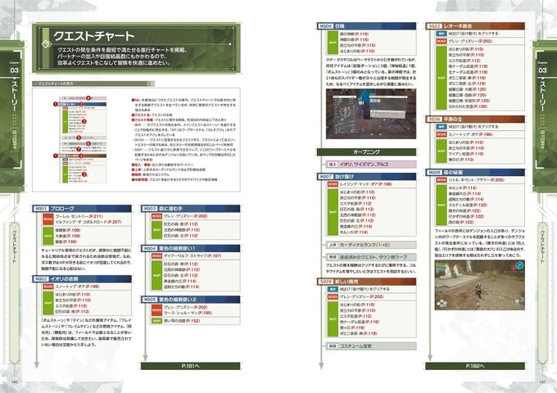Follow the P.181へ banner
The width and height of the screenshot is (557, 393).
(x=190, y=366)
